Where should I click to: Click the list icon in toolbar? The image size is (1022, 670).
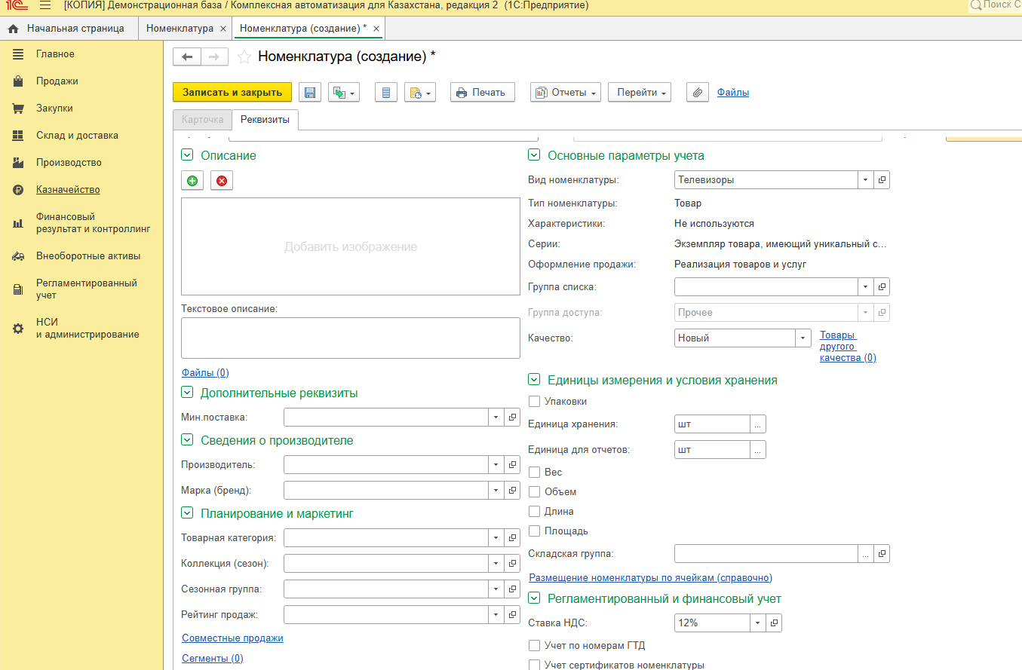[386, 93]
